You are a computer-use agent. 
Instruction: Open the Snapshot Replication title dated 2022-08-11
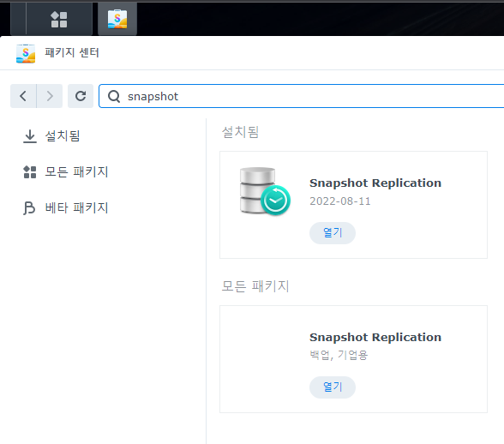375,183
